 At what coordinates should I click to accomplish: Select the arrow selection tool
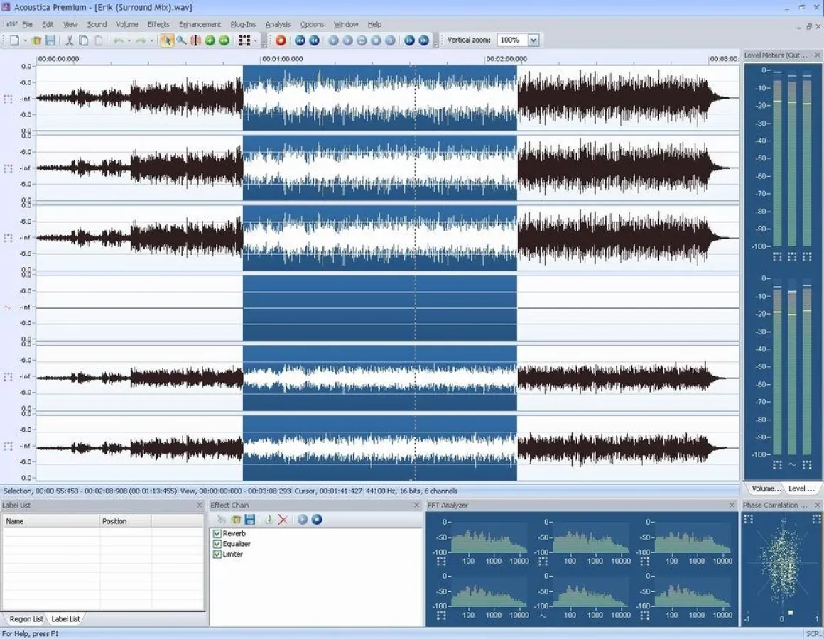click(168, 40)
